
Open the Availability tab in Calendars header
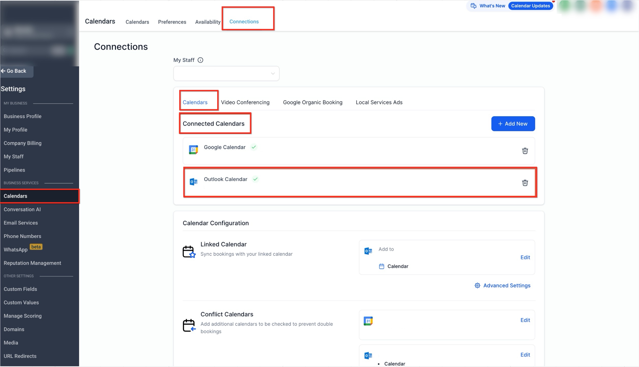208,22
